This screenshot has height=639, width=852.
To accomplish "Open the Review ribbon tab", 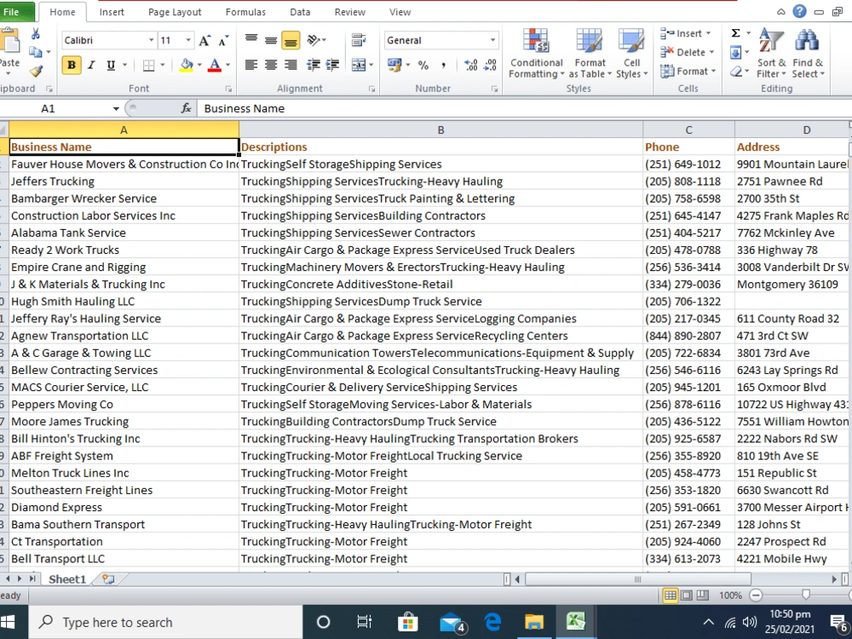I will 349,12.
